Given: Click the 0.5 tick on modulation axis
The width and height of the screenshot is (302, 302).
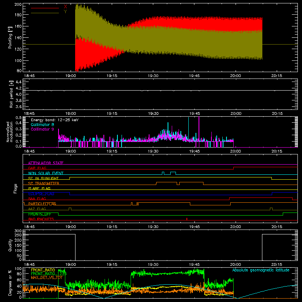Looking at the screenshot, I should click(18, 117).
